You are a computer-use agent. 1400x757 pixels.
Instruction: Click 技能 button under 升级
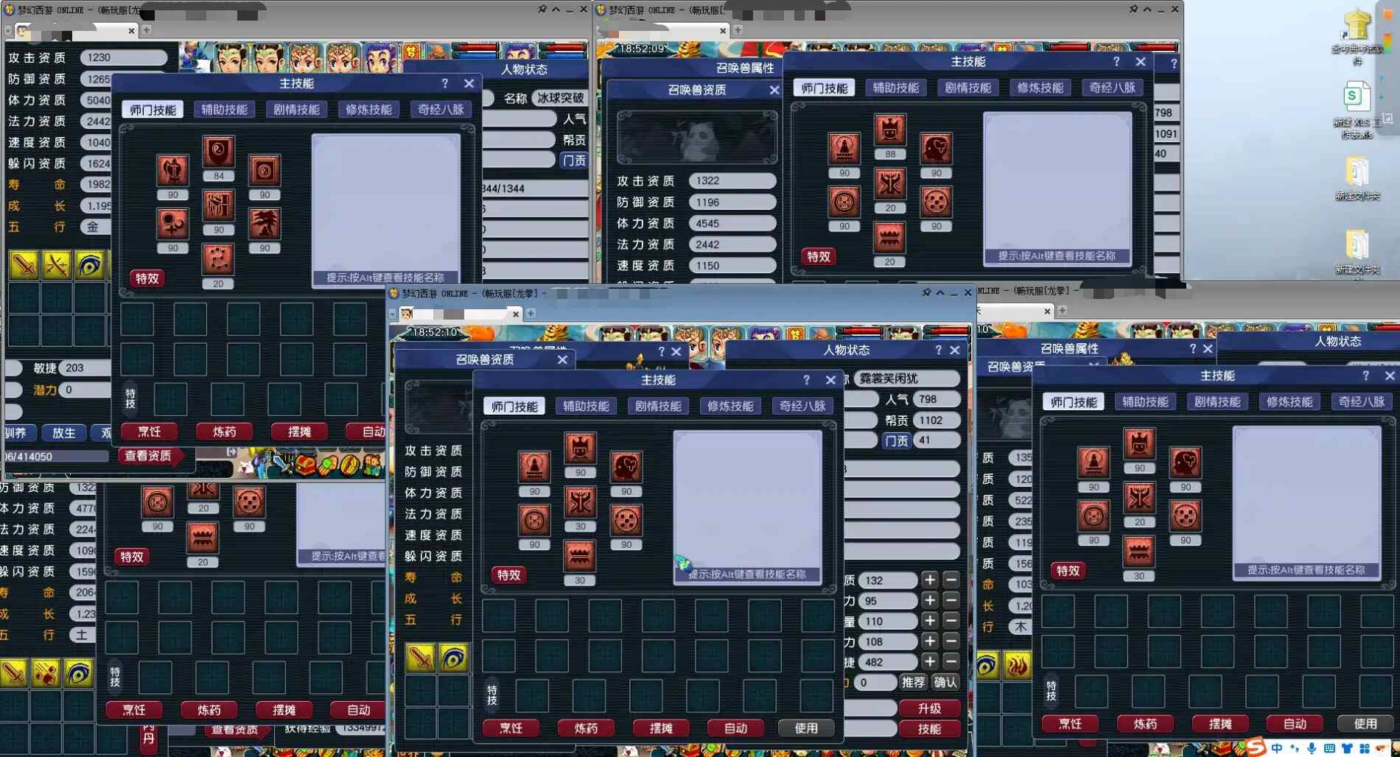click(930, 728)
